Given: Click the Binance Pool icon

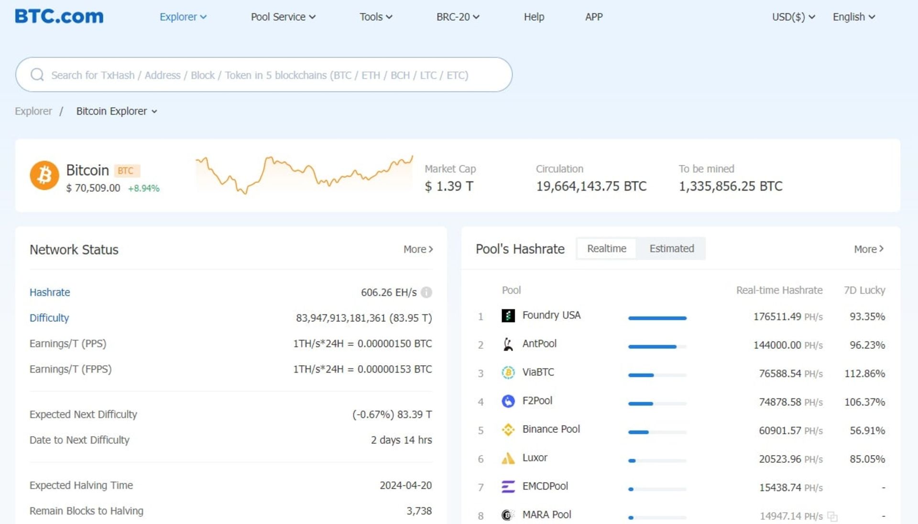Looking at the screenshot, I should 508,429.
